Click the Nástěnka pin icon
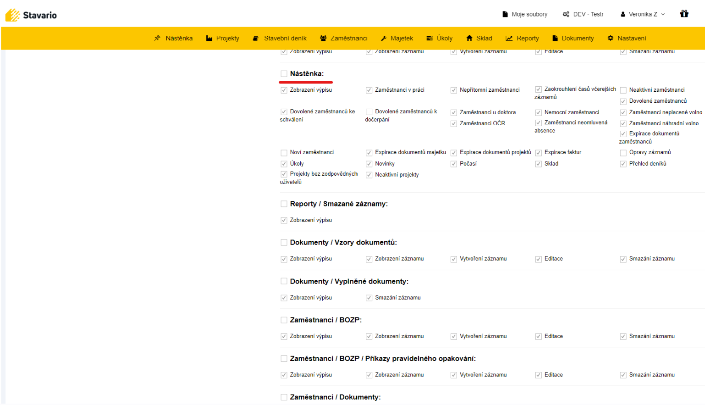The height and width of the screenshot is (405, 705). [x=157, y=38]
